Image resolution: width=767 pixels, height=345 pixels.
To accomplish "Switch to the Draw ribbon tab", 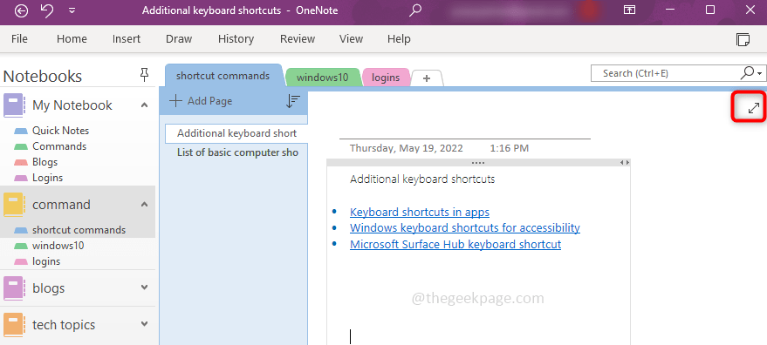I will tap(179, 39).
